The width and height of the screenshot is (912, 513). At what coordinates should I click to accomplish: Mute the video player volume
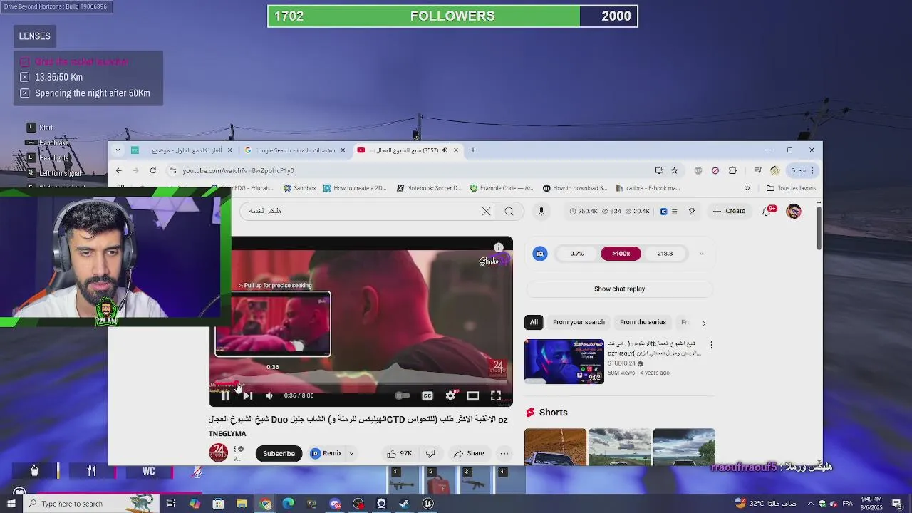pos(269,395)
